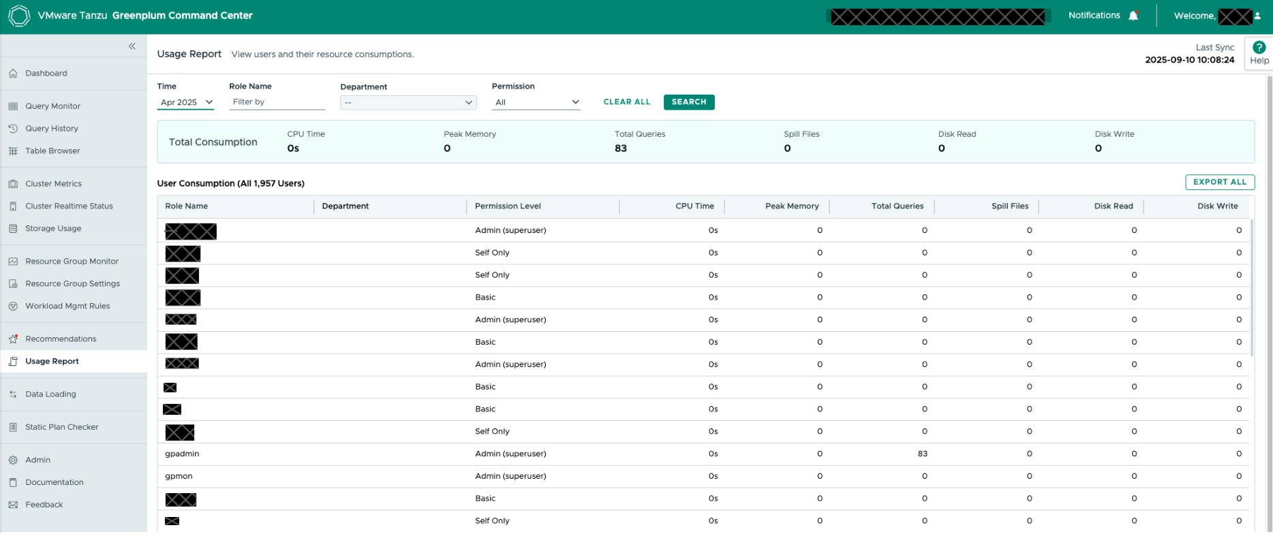Open the Help question mark icon
This screenshot has height=534, width=1273.
point(1259,48)
